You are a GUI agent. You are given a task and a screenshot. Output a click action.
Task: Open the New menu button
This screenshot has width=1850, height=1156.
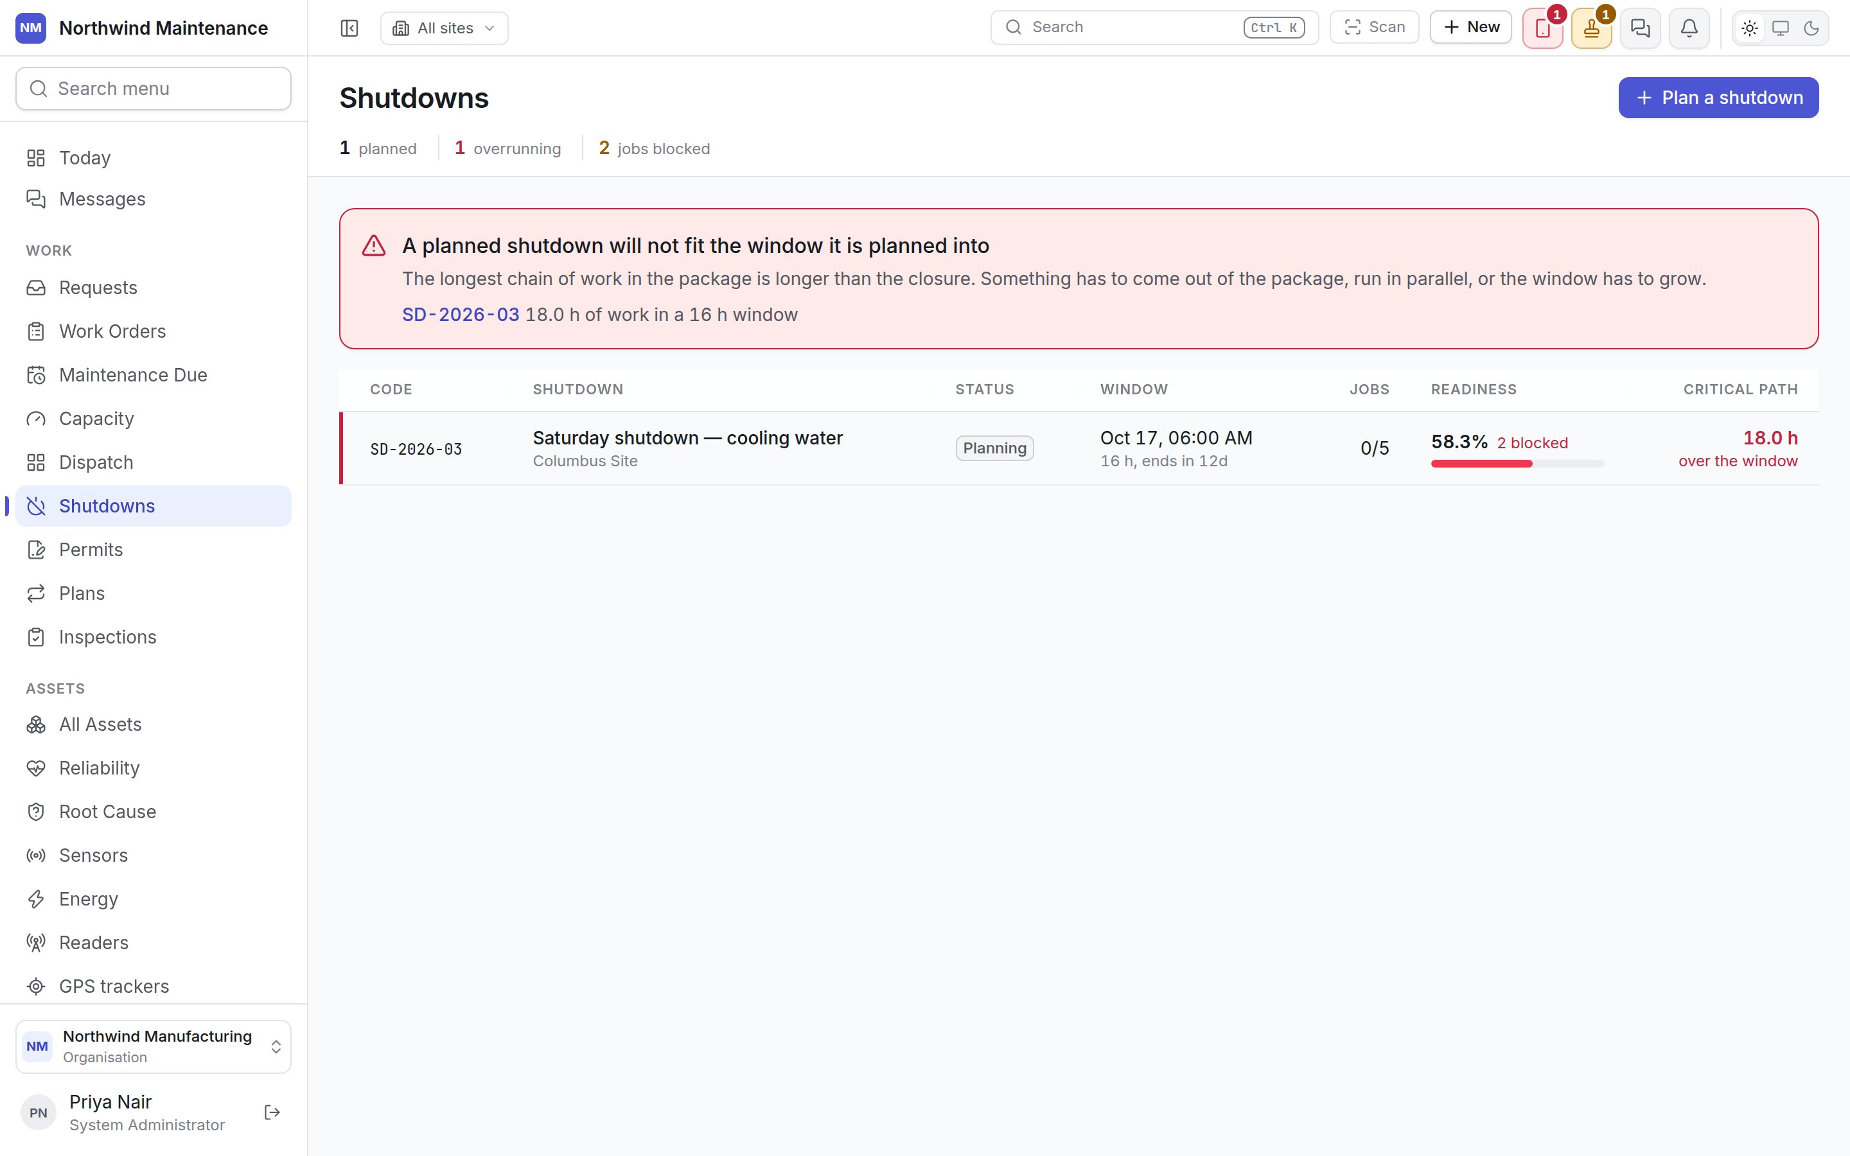click(x=1471, y=28)
